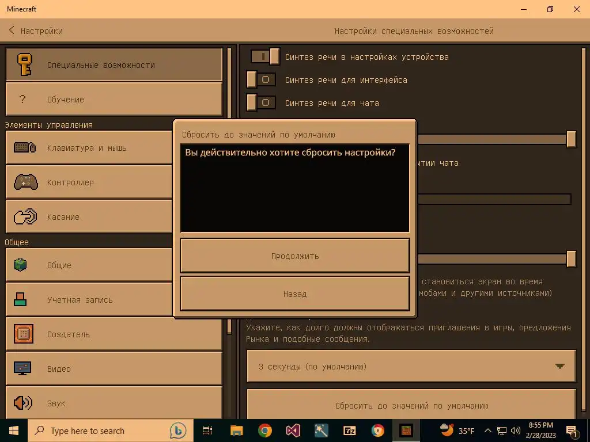Screen dimensions: 590x442
Task: Open the Клавиатура и мышь tab
Action: pos(89,147)
